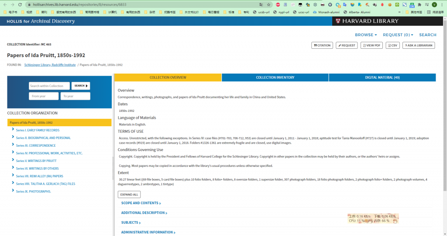Focus the Search within Collection field

click(x=49, y=86)
